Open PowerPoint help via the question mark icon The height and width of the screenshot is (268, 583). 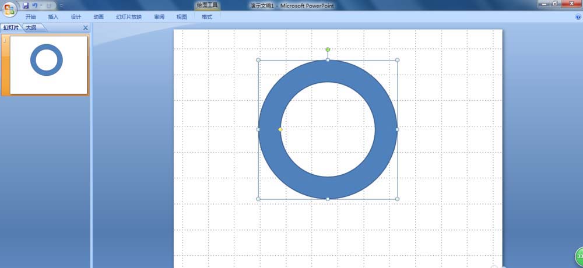coord(578,17)
